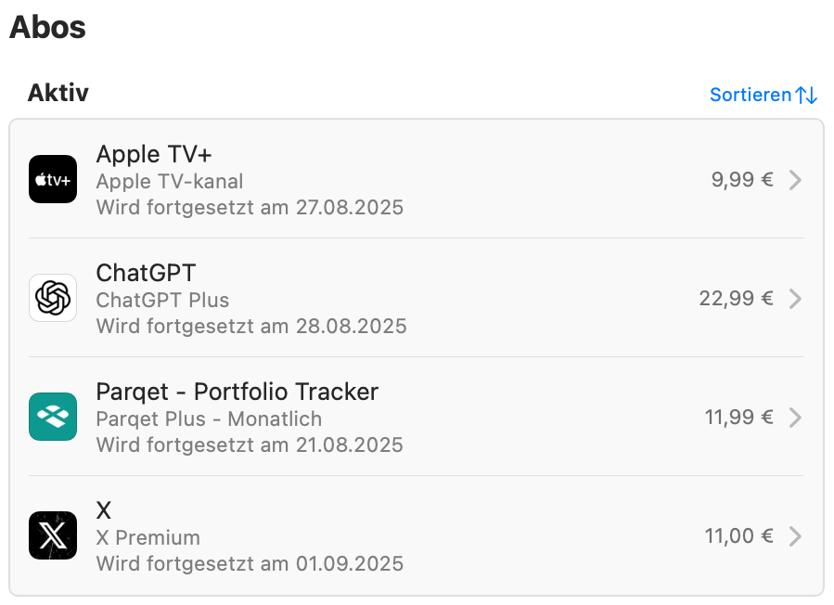Open the Sortieren sort options
Screen dimensions: 834x605
click(x=763, y=96)
